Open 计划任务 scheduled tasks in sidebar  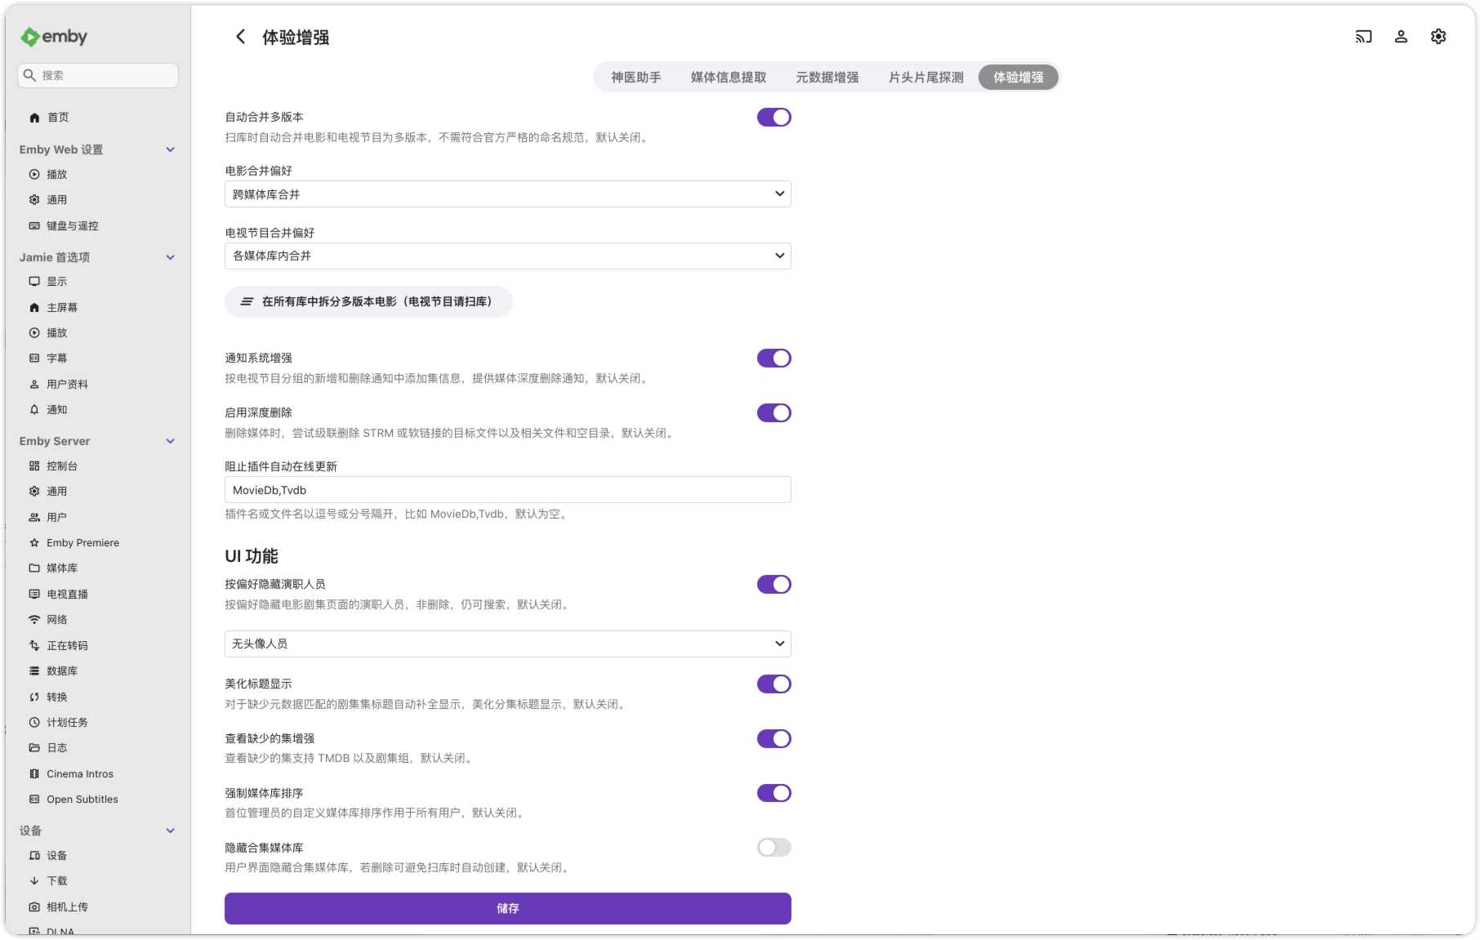click(x=67, y=723)
